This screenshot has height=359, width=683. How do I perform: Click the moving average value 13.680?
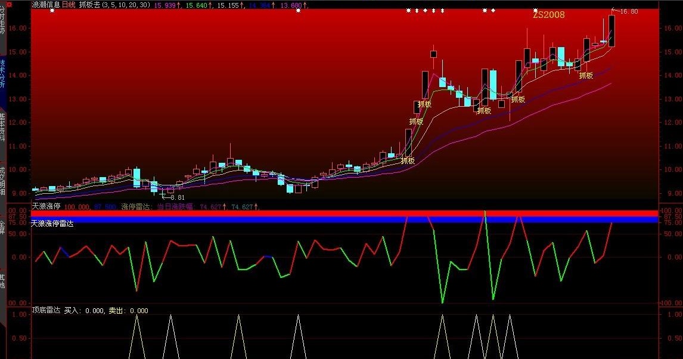pyautogui.click(x=291, y=5)
